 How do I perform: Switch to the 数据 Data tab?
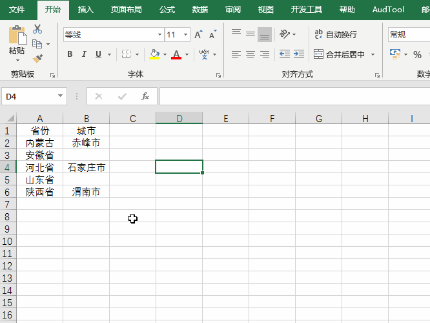[200, 10]
